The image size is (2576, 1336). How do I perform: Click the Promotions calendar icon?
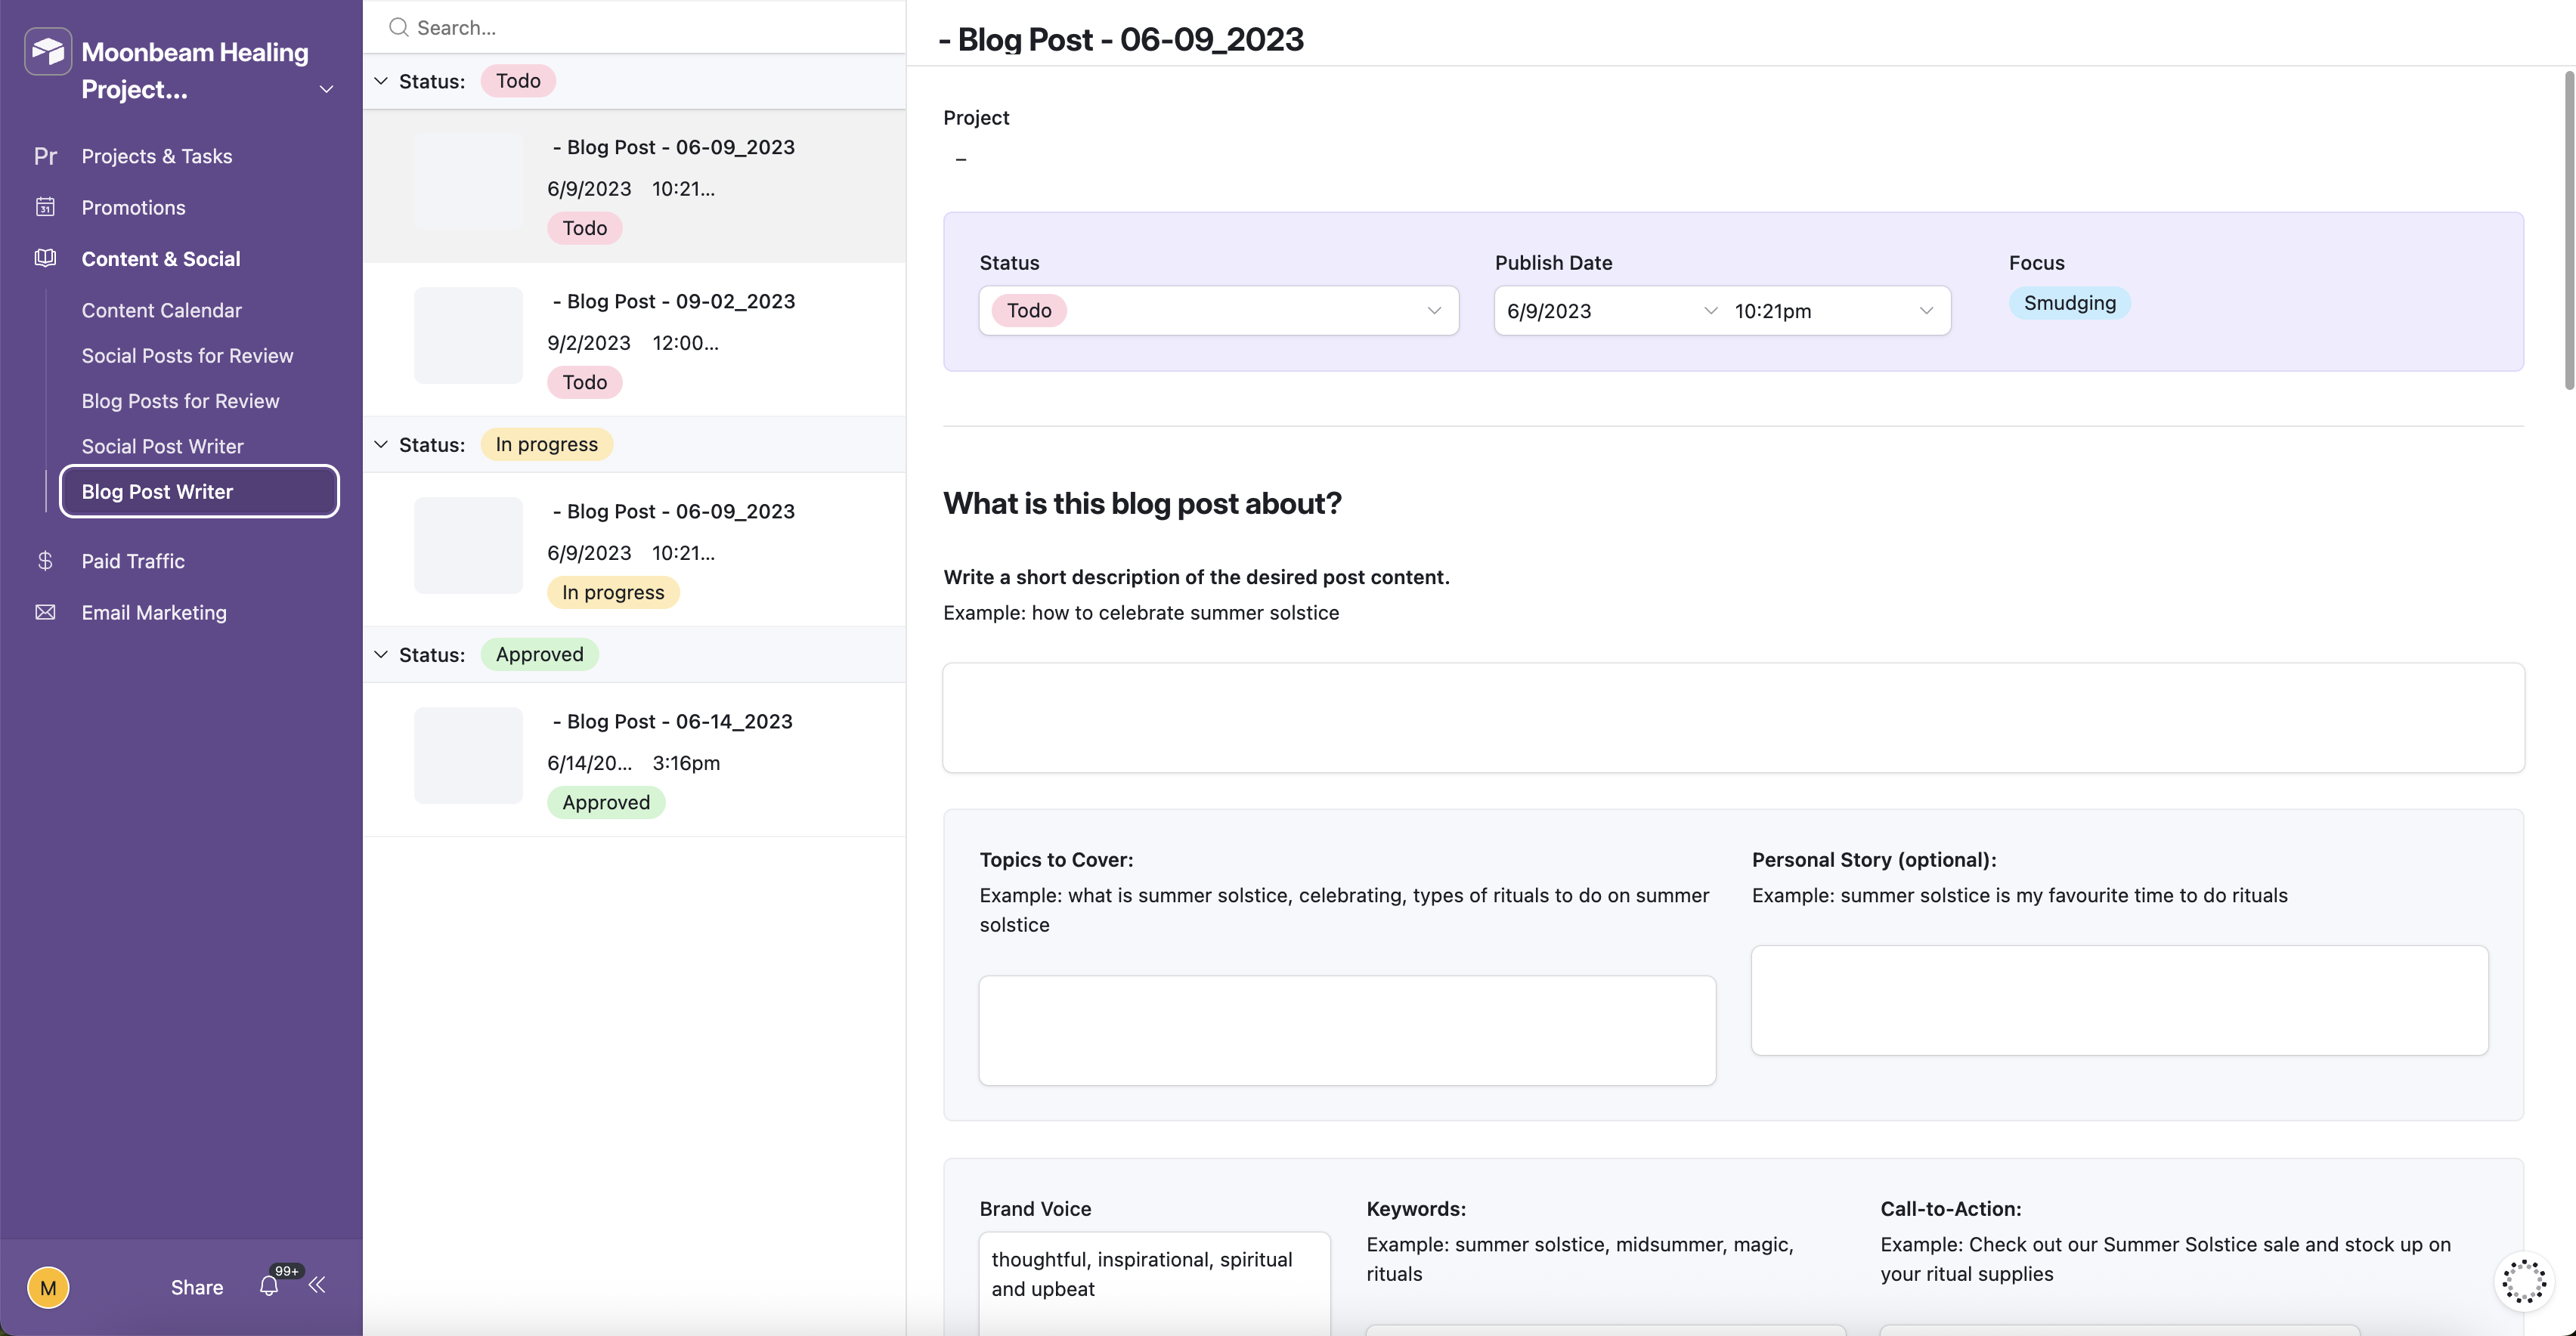(45, 207)
